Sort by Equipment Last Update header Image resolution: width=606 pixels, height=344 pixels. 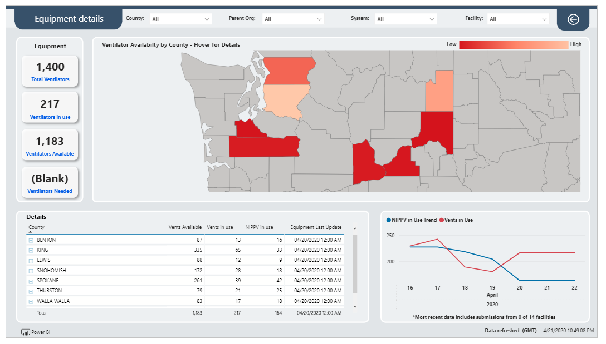pos(316,227)
